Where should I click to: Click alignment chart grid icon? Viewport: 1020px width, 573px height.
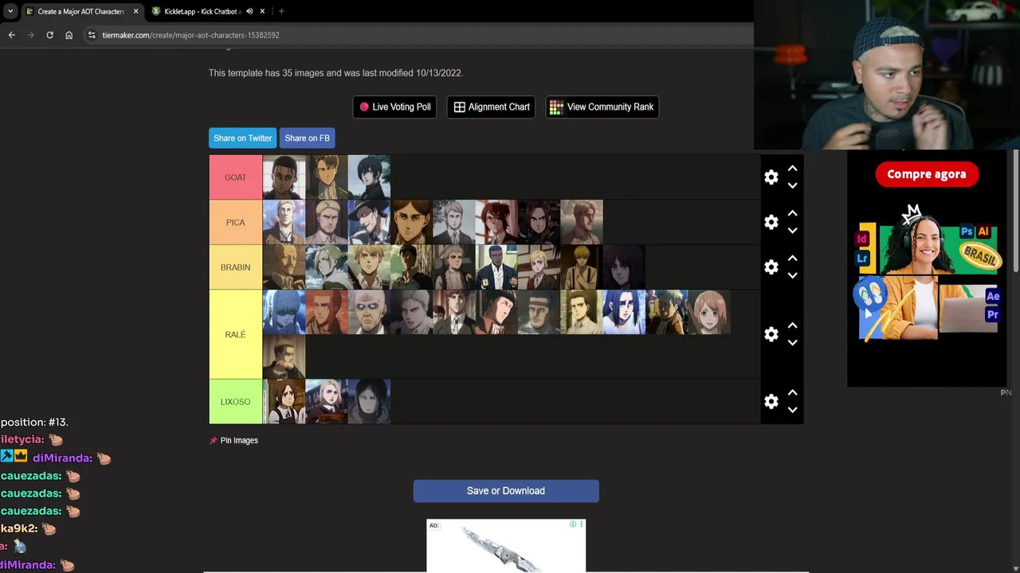(460, 107)
